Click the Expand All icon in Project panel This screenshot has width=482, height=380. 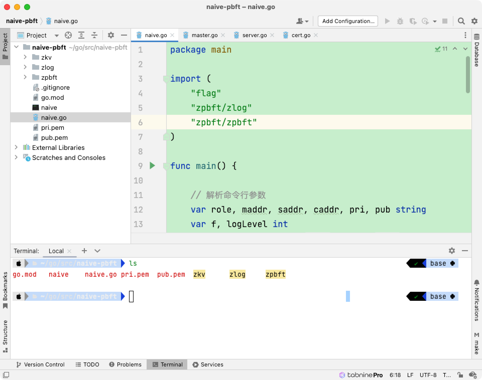coord(81,35)
